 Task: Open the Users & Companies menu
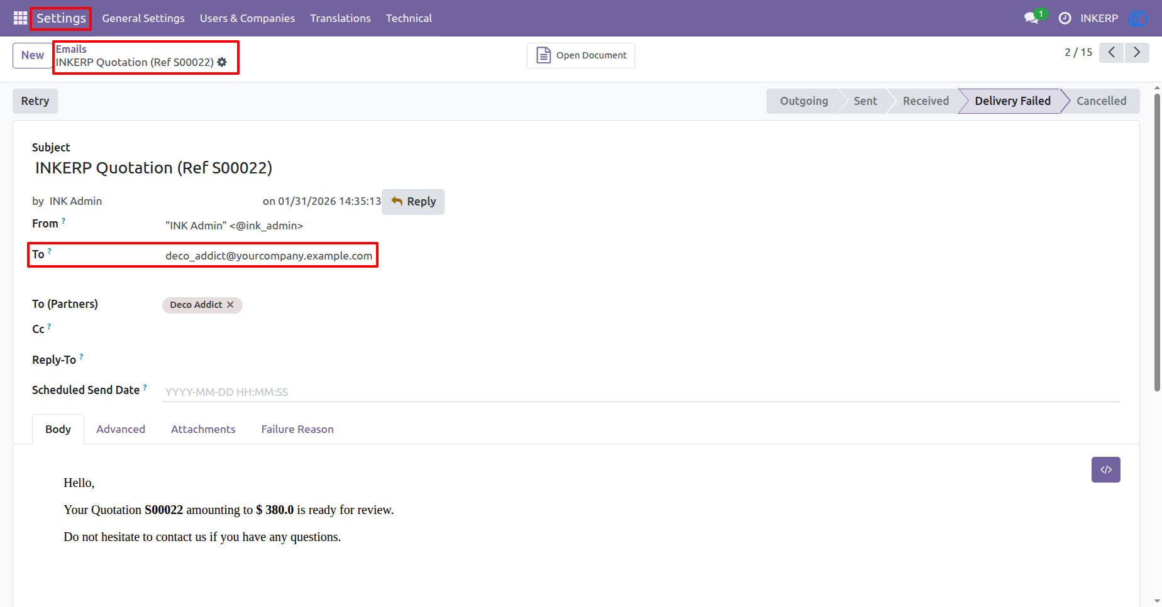pos(247,18)
